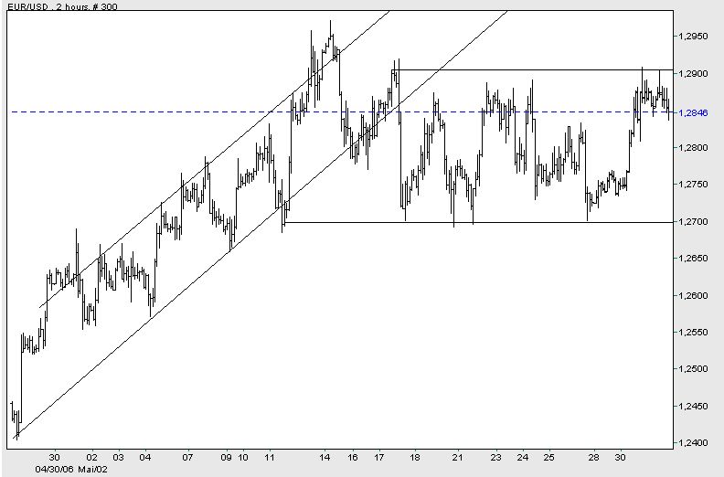Click the 23 date axis label
The image size is (724, 477).
[x=495, y=458]
